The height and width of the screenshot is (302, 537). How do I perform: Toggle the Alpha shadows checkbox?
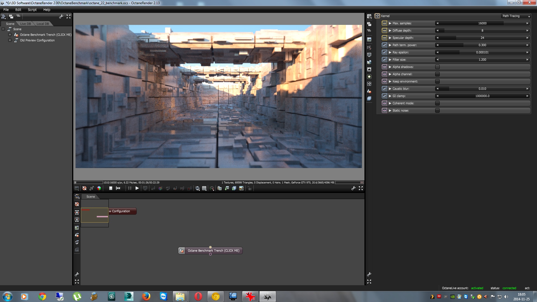pyautogui.click(x=437, y=67)
